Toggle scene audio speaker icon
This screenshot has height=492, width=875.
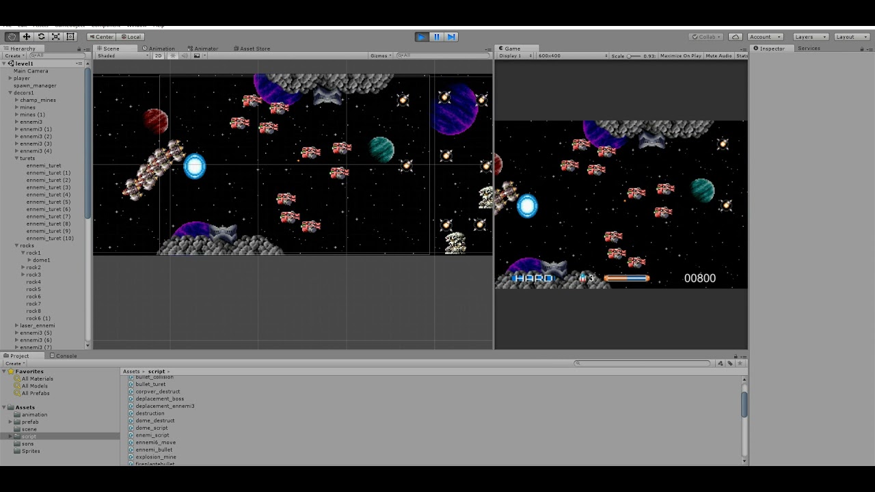tap(185, 56)
